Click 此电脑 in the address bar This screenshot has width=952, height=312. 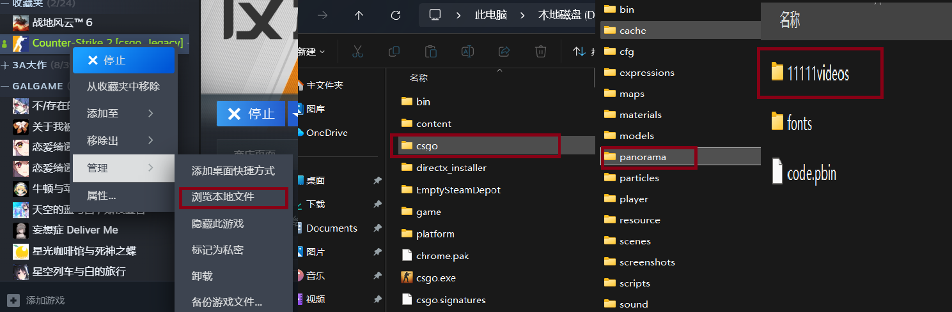[x=491, y=15]
